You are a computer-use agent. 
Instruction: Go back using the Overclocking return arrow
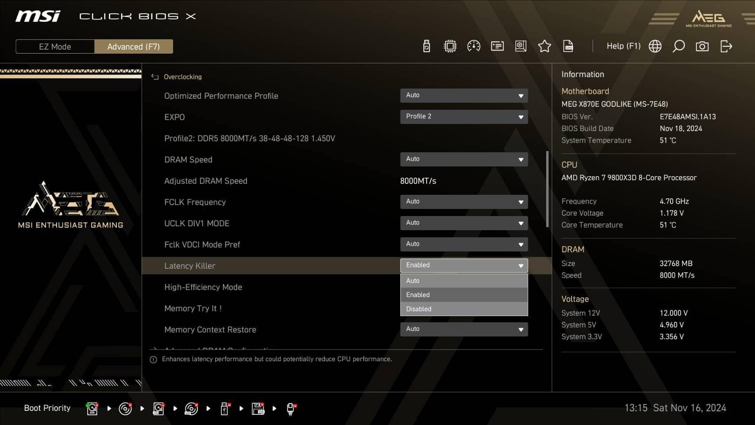click(x=155, y=76)
